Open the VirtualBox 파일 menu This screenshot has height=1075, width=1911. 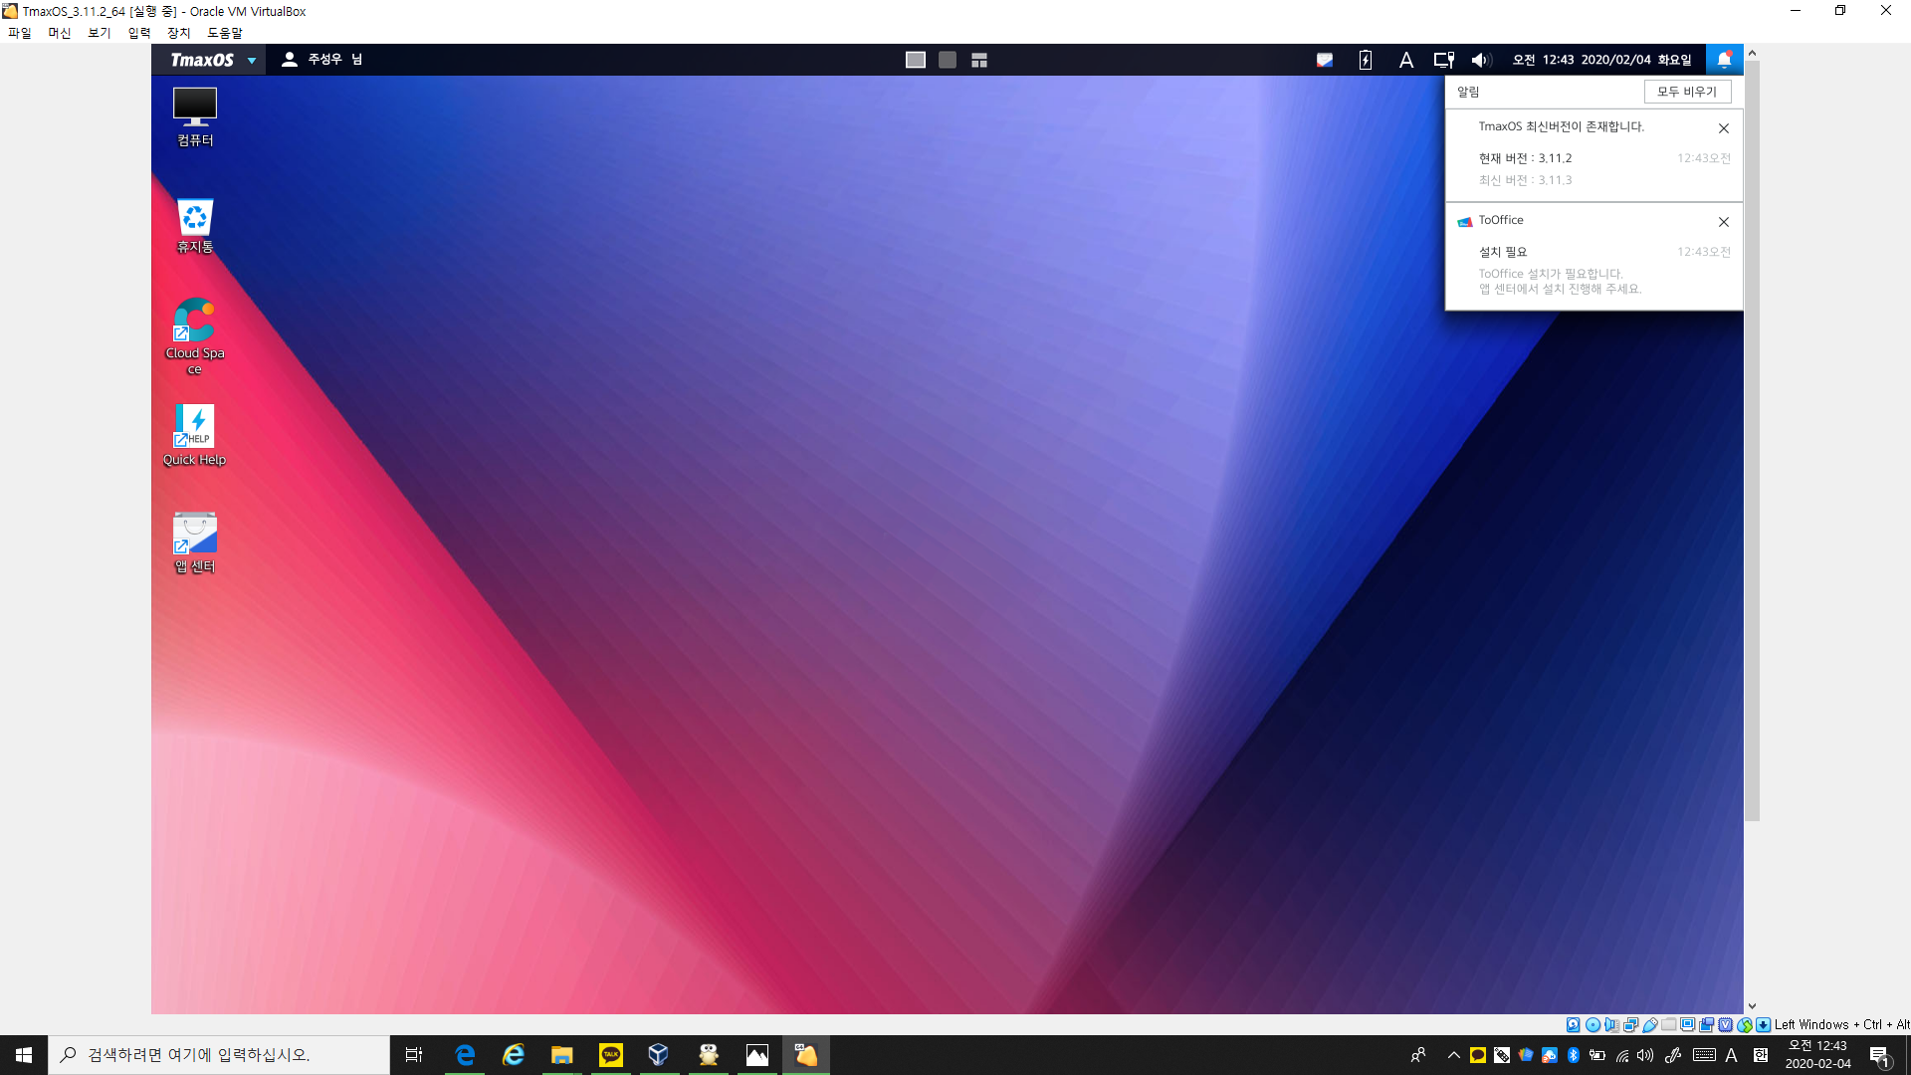tap(20, 33)
